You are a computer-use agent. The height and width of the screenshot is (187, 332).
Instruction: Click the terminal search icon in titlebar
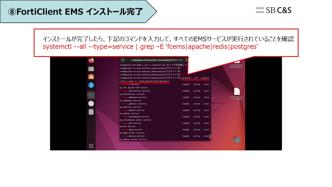[186, 60]
